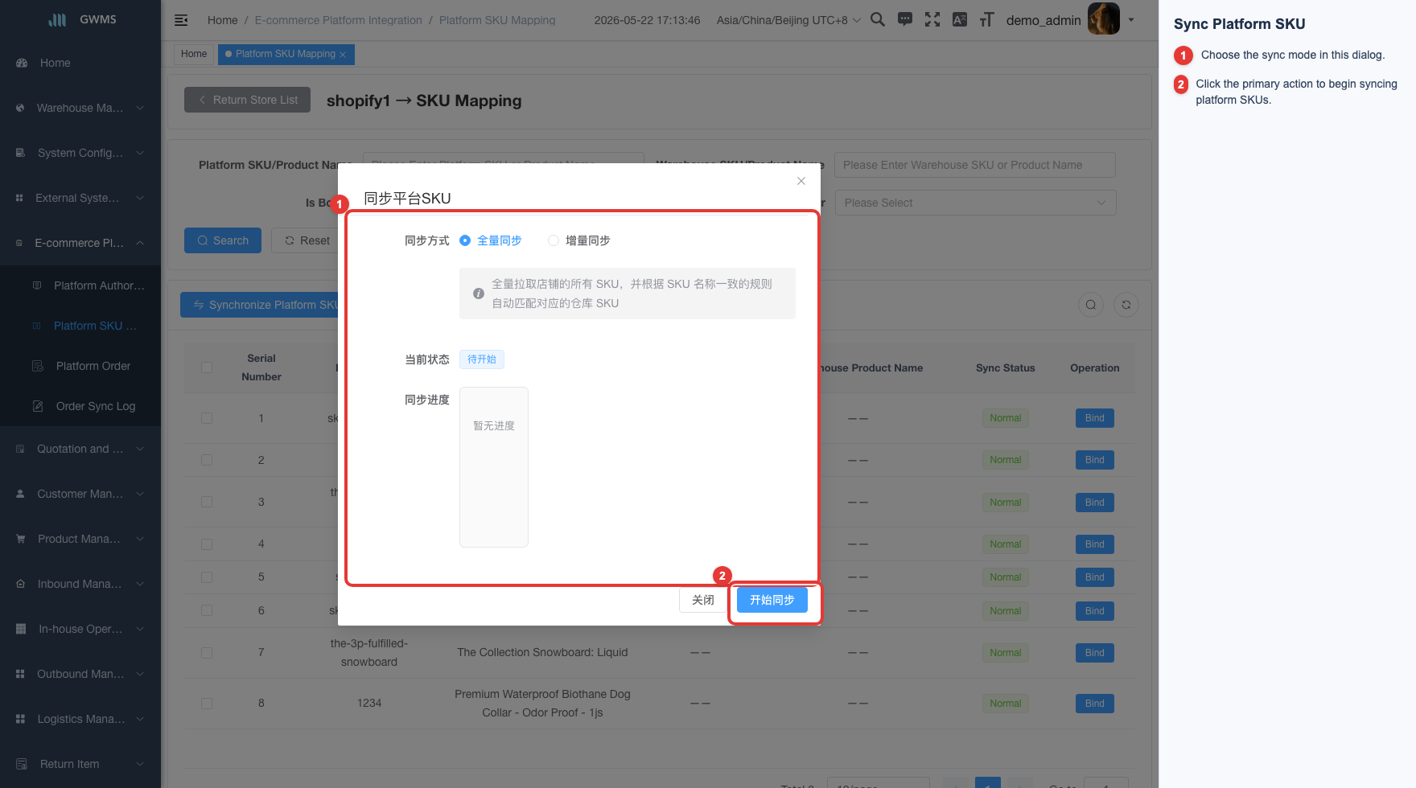Click Bind button in row 8
The width and height of the screenshot is (1416, 788).
click(1095, 704)
